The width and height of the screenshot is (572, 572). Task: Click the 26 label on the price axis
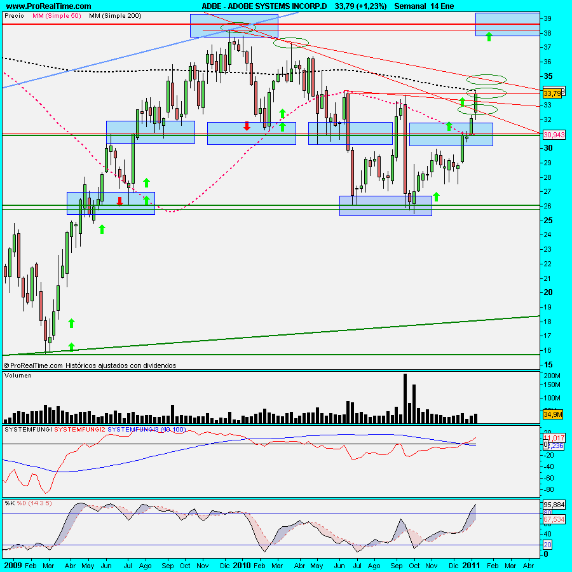point(548,206)
